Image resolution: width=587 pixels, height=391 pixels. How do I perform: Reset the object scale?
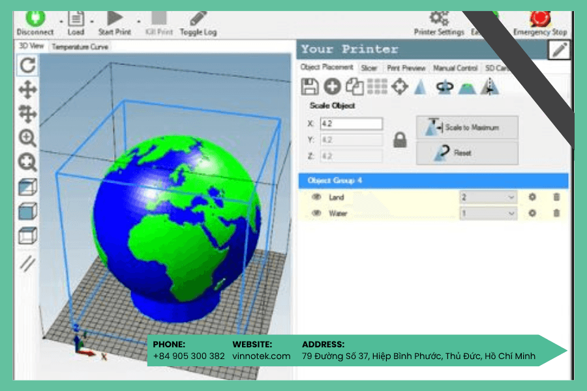pyautogui.click(x=467, y=152)
